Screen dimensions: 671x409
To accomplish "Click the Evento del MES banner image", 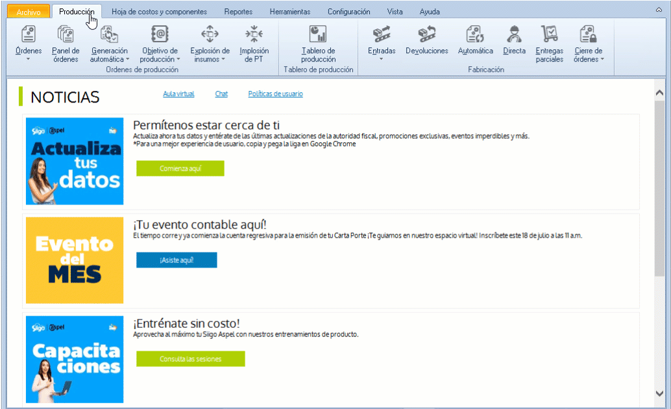I will (75, 260).
